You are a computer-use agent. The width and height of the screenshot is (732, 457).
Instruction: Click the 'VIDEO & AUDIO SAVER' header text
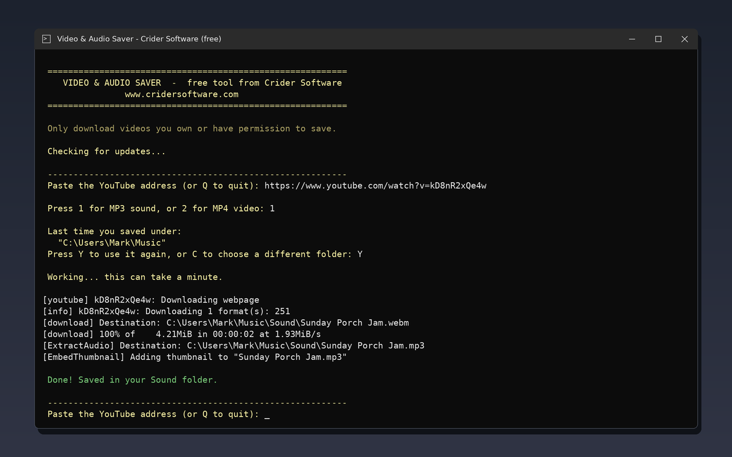(112, 83)
